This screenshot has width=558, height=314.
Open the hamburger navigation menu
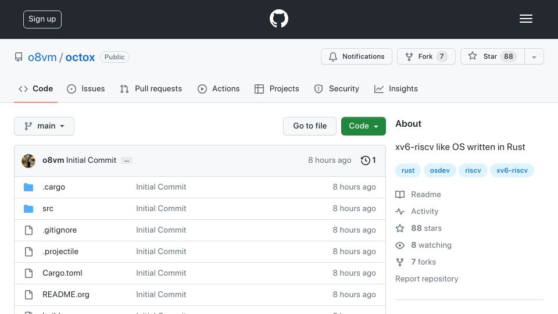coord(525,19)
